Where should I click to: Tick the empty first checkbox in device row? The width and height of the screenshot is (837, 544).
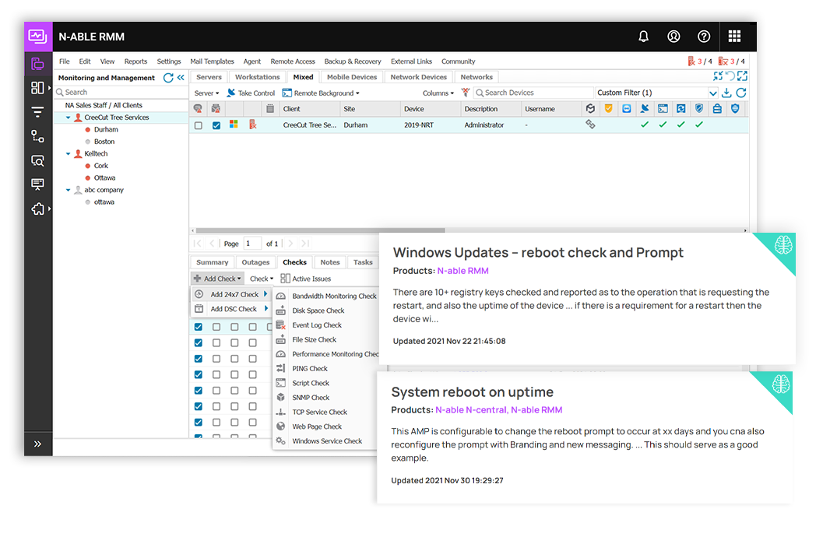(199, 125)
